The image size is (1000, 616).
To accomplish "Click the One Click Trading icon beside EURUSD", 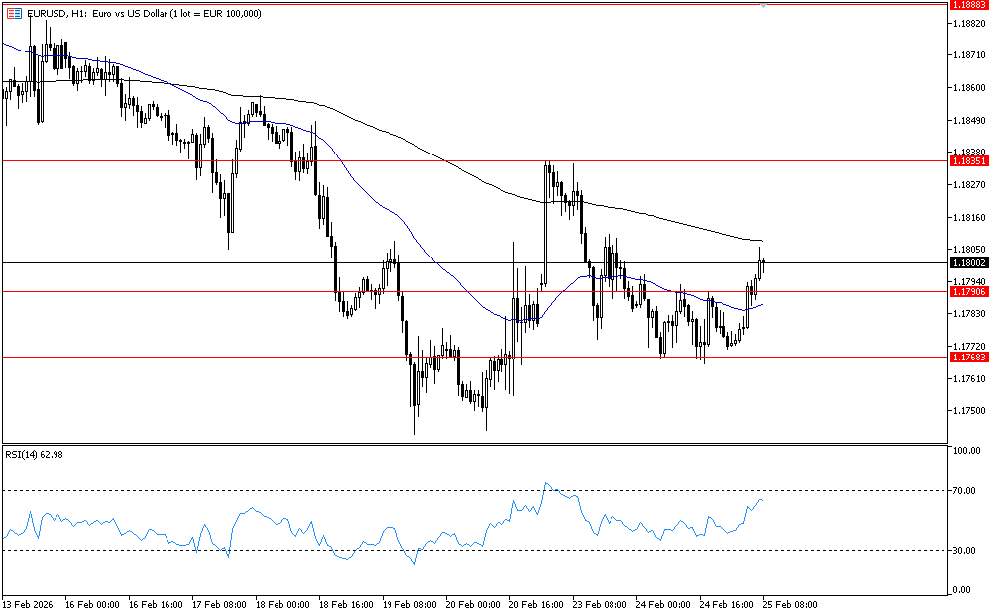I will (14, 14).
